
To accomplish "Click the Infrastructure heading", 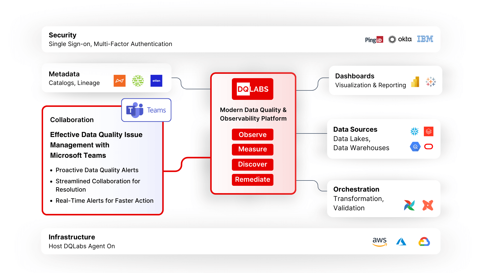I will tap(72, 237).
